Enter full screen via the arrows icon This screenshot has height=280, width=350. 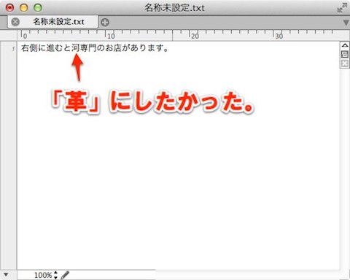pos(342,7)
